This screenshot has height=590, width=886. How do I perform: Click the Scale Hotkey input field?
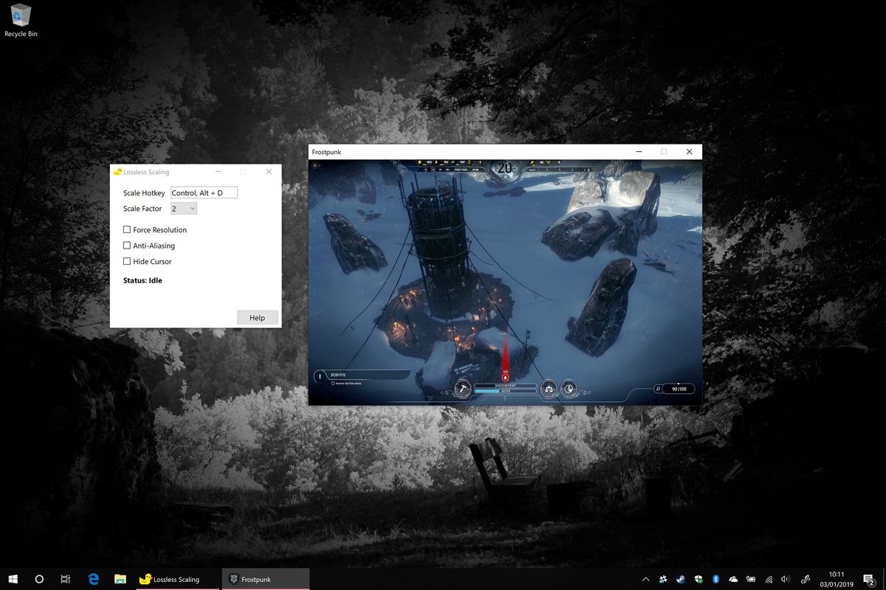tap(203, 192)
